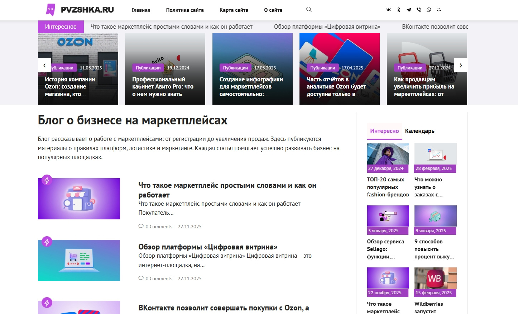The width and height of the screenshot is (518, 314).
Task: Open article title «Что такое маркетплейс простыми словами»
Action: [x=227, y=190]
